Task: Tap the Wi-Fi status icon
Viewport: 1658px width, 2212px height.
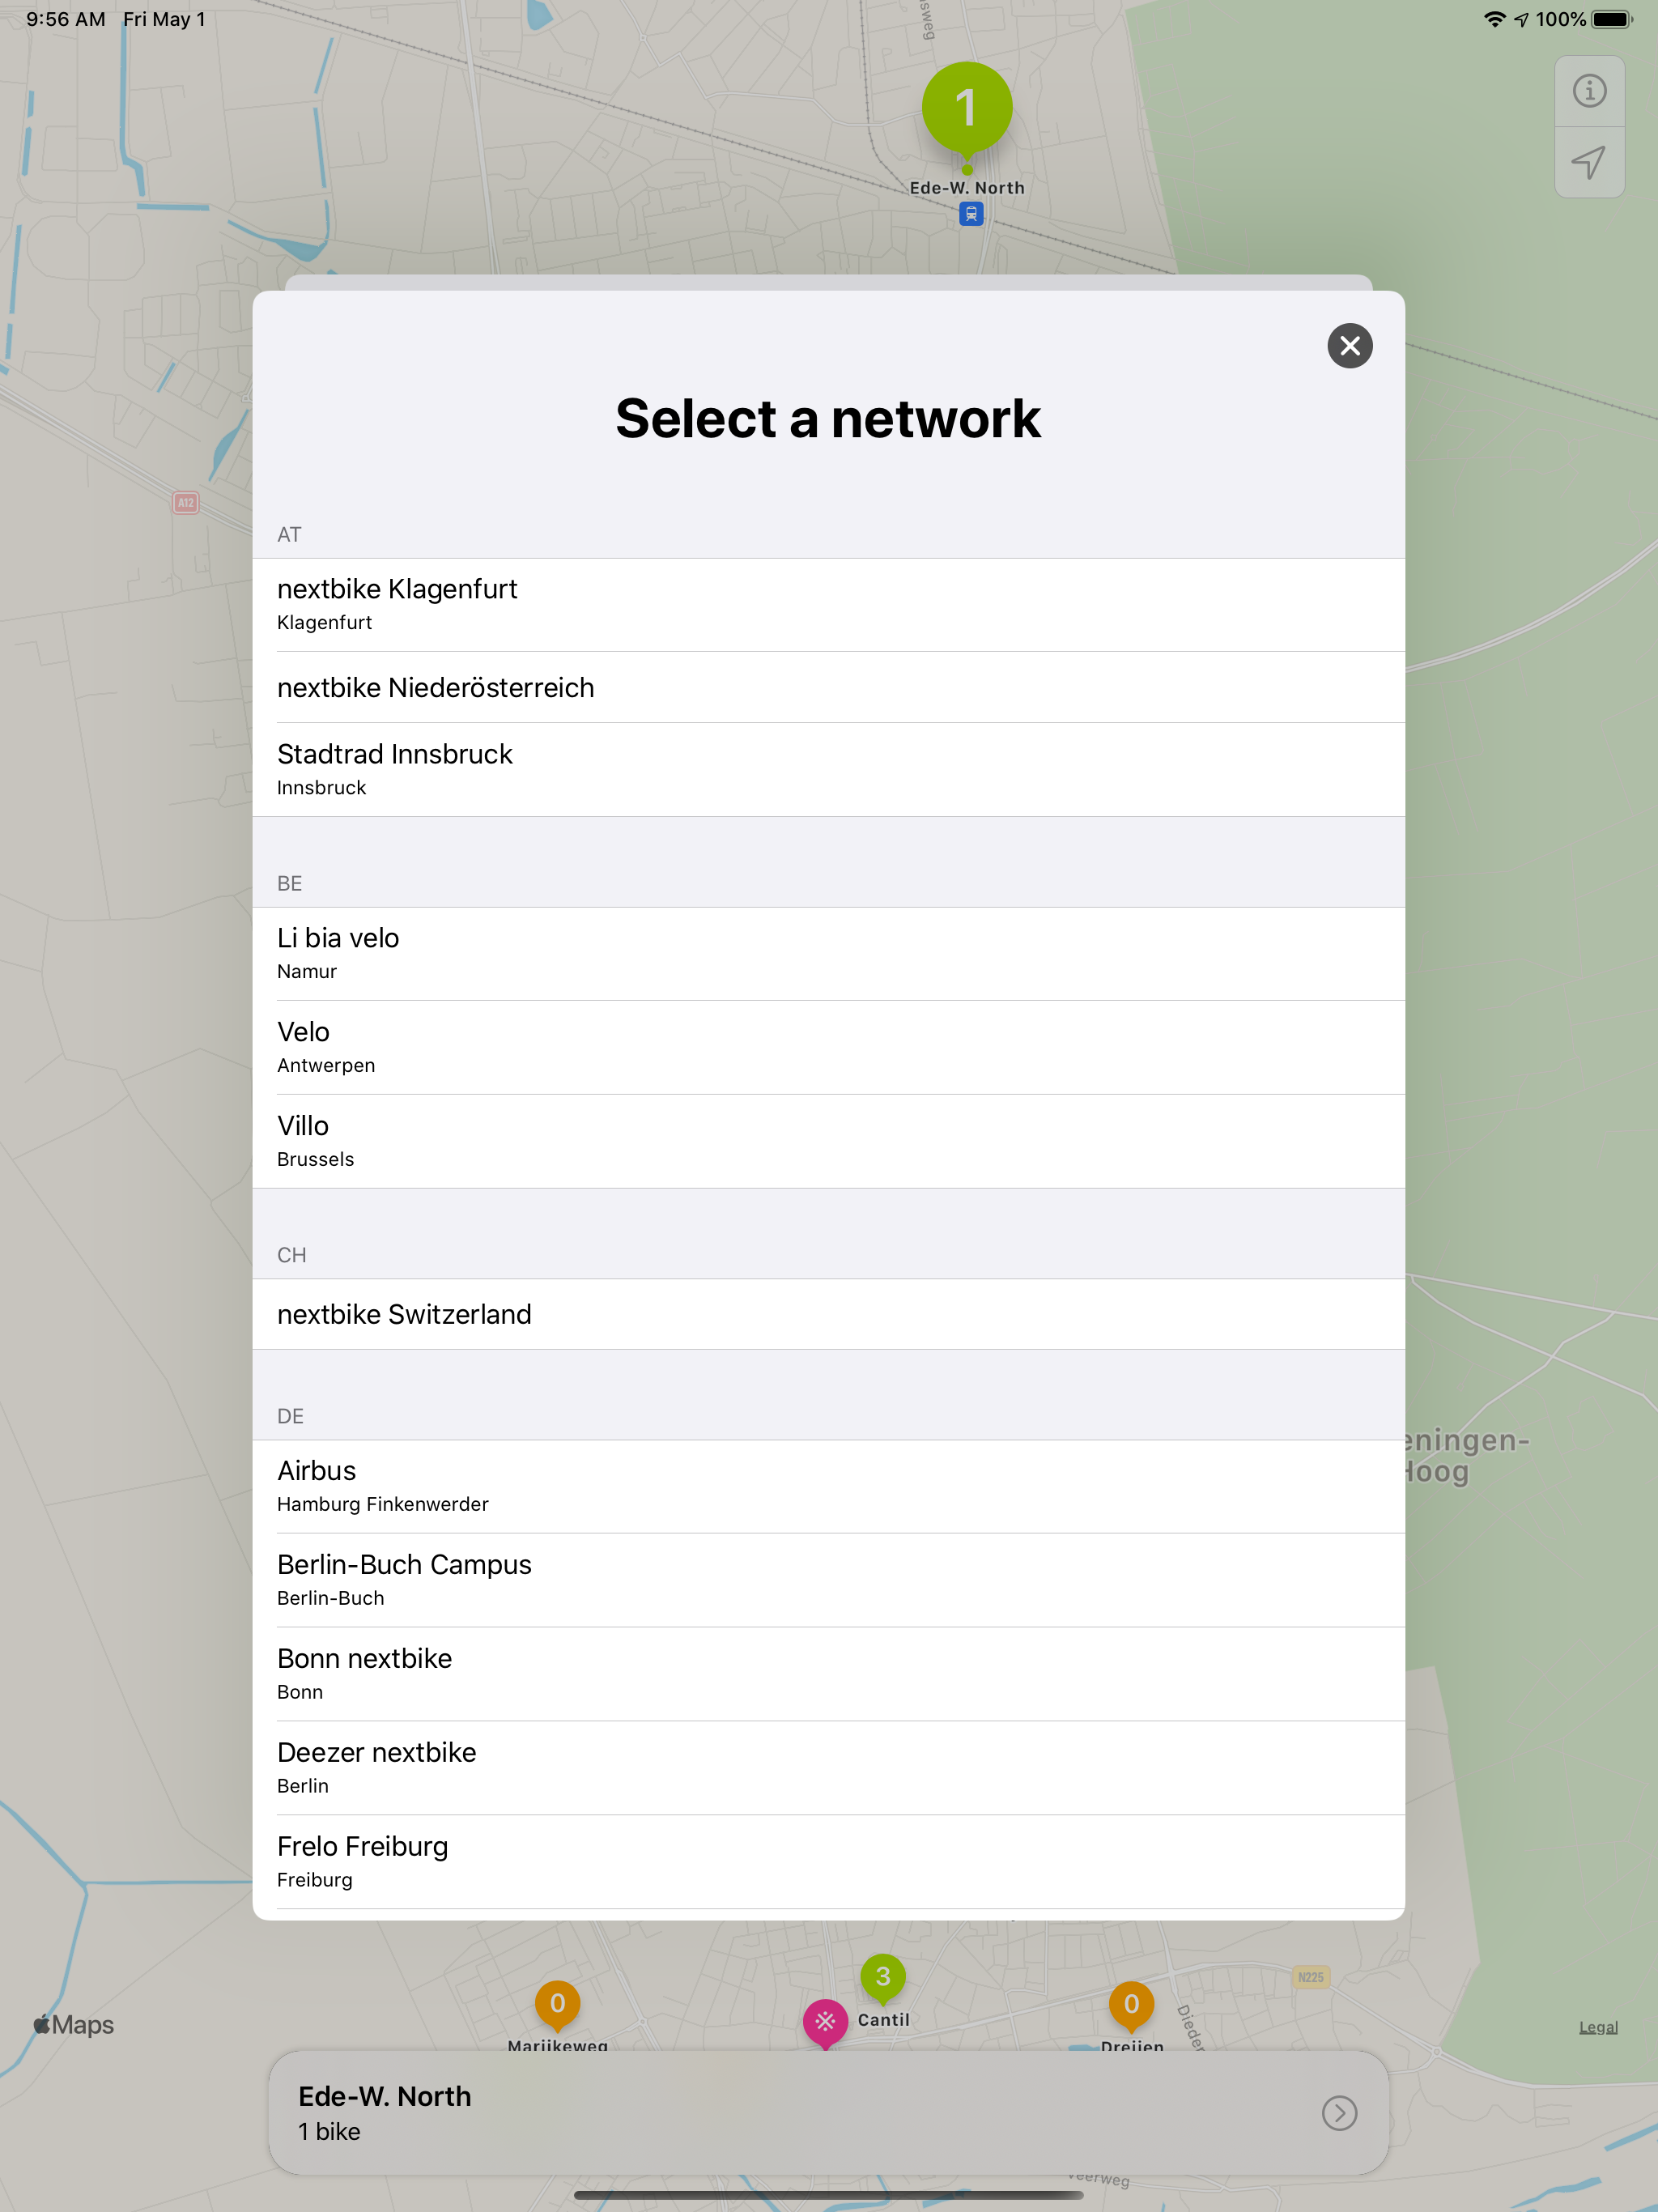Action: pos(1494,19)
